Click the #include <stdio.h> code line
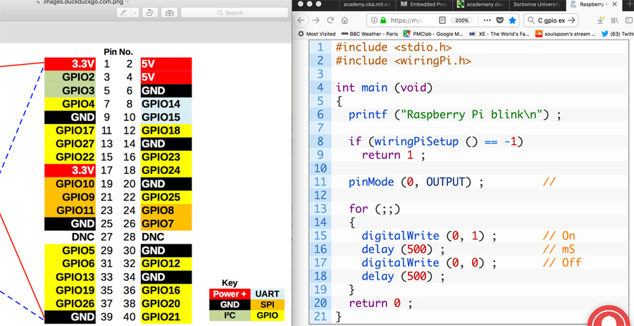The width and height of the screenshot is (634, 326). coord(393,47)
